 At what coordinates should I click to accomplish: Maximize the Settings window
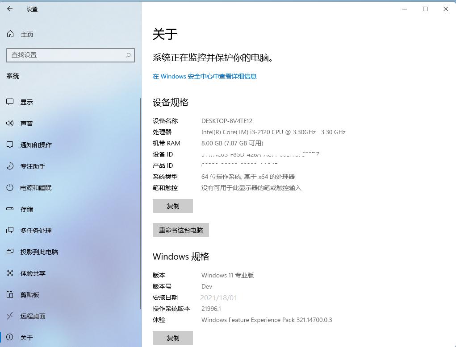coord(425,9)
